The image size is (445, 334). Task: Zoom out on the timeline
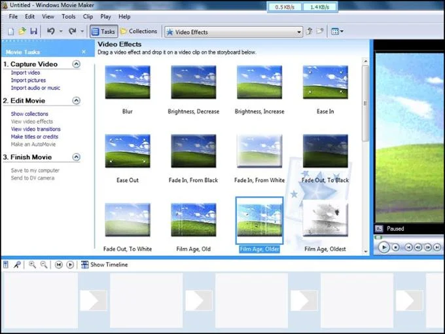coord(44,265)
